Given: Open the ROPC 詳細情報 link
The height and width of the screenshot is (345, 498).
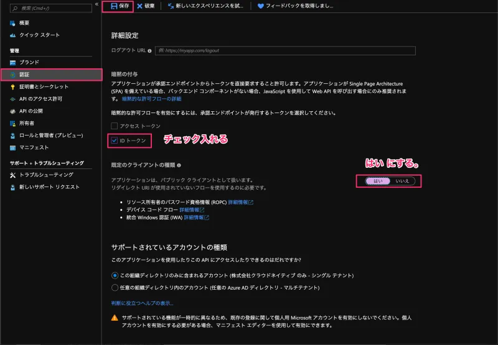Looking at the screenshot, I should coord(238,202).
